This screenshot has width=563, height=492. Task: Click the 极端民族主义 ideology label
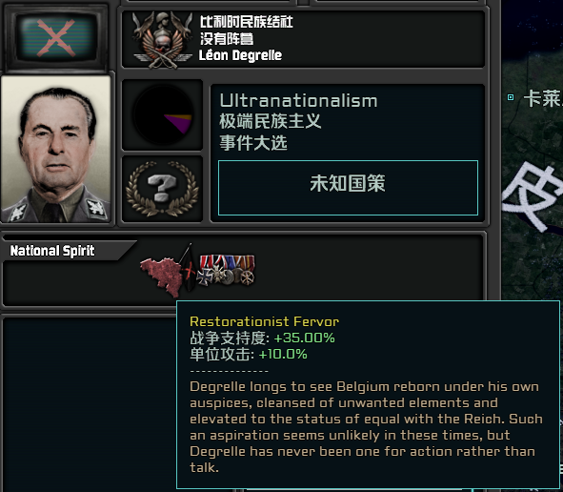pos(270,121)
